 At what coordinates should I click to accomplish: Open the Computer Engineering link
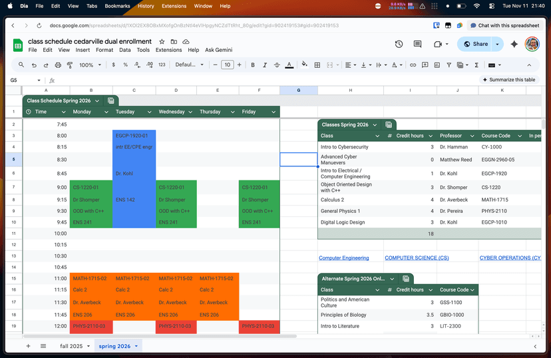(x=343, y=258)
